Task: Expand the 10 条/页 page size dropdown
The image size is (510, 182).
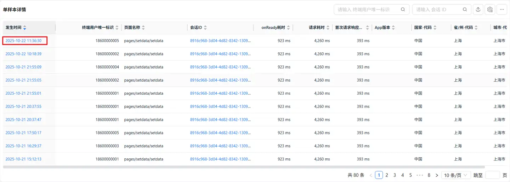Action: coord(457,175)
